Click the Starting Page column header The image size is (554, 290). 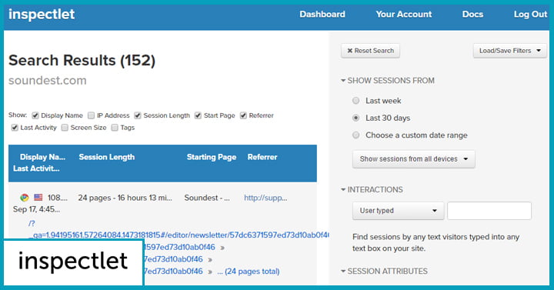212,157
